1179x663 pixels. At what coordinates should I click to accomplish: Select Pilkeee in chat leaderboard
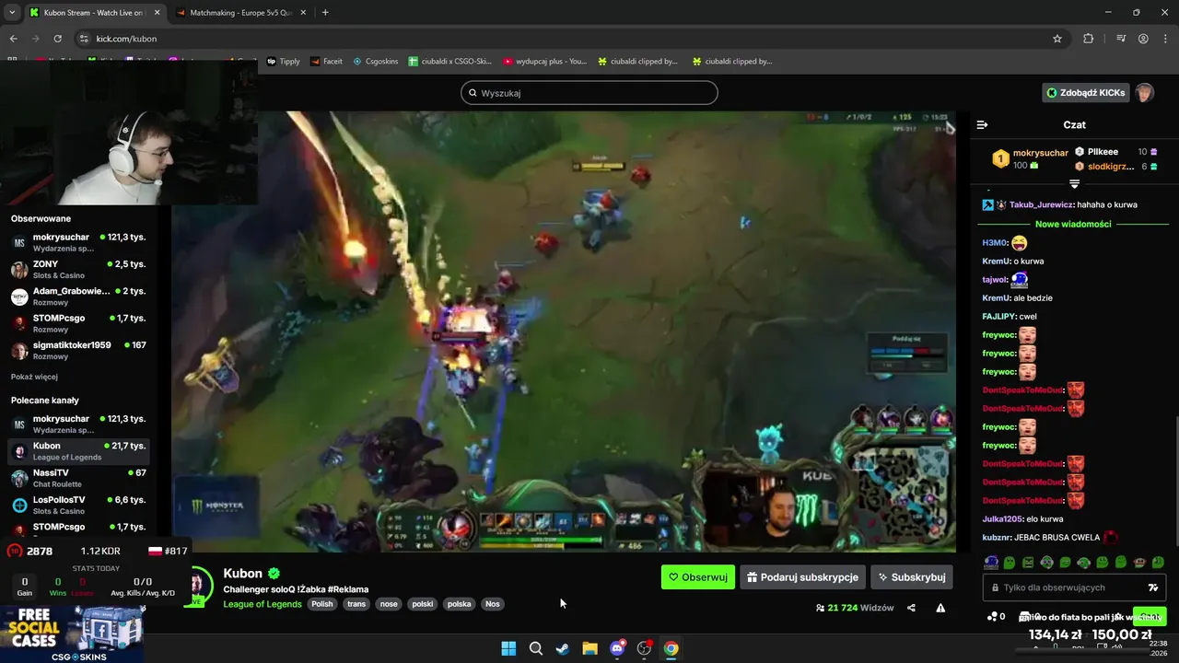pyautogui.click(x=1103, y=152)
